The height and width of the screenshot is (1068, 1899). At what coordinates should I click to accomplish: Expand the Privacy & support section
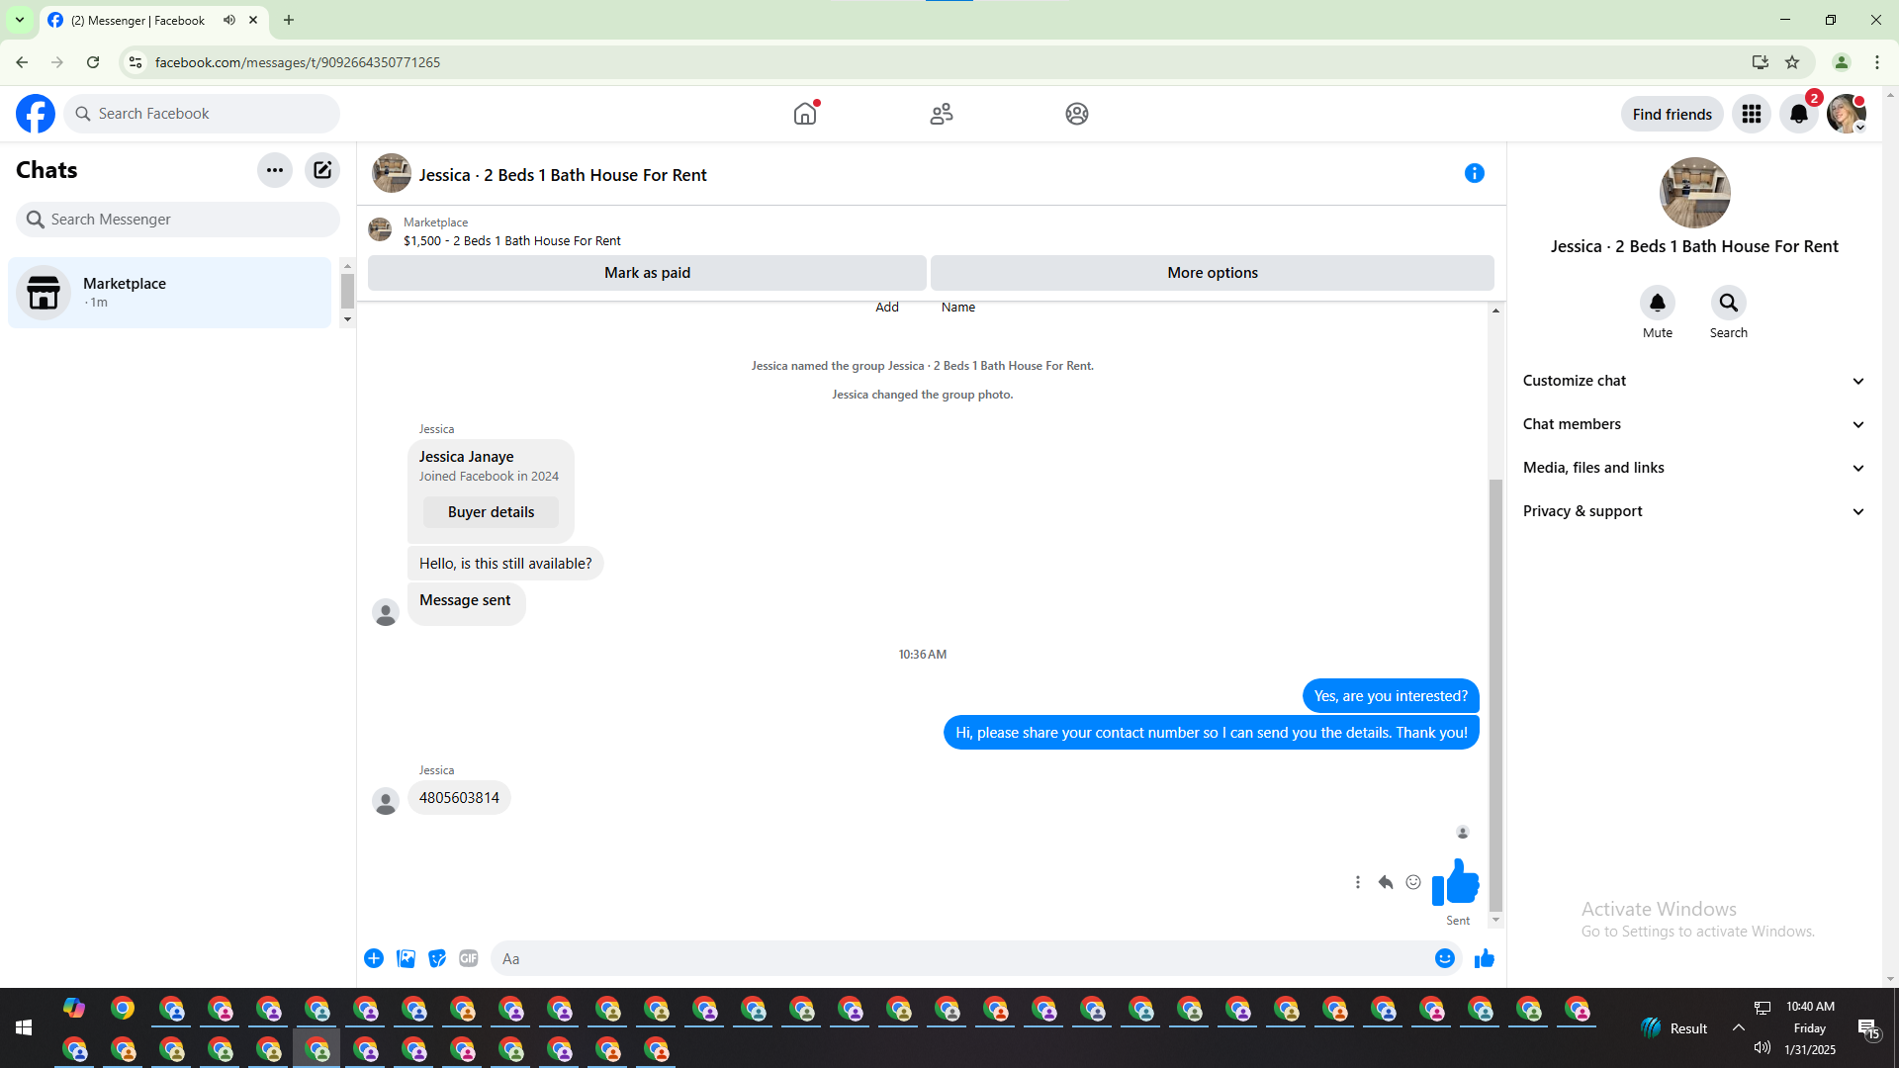pos(1694,511)
